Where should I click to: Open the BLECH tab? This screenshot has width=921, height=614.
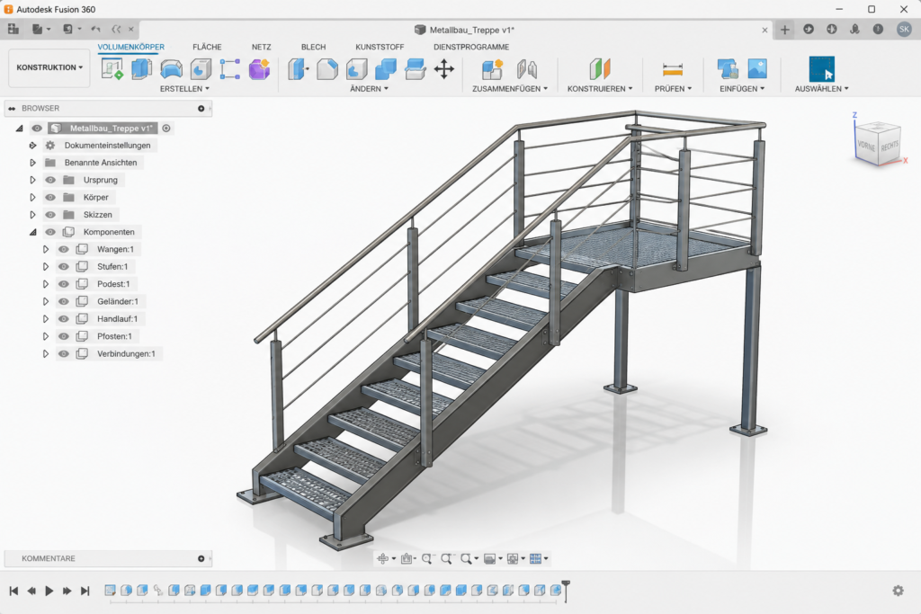pyautogui.click(x=313, y=47)
